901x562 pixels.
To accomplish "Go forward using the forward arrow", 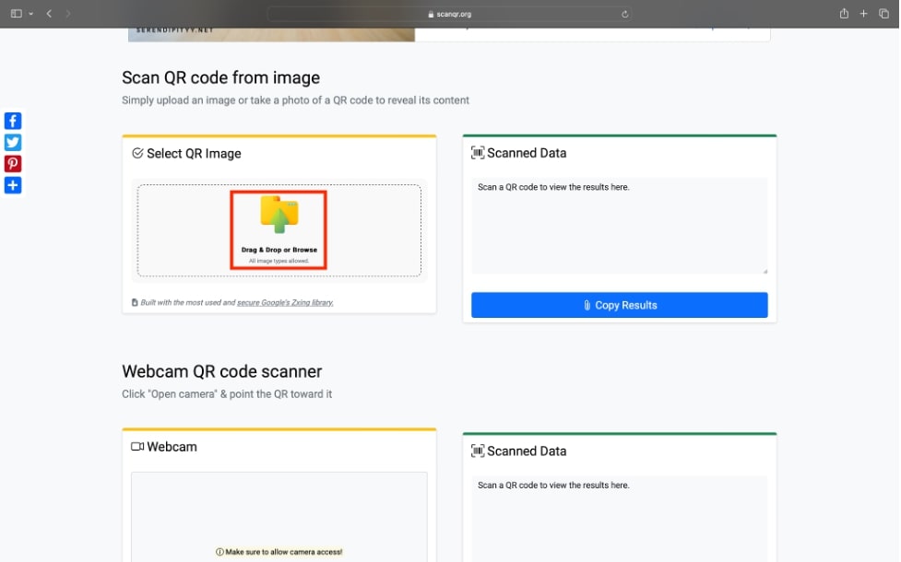I will click(68, 14).
